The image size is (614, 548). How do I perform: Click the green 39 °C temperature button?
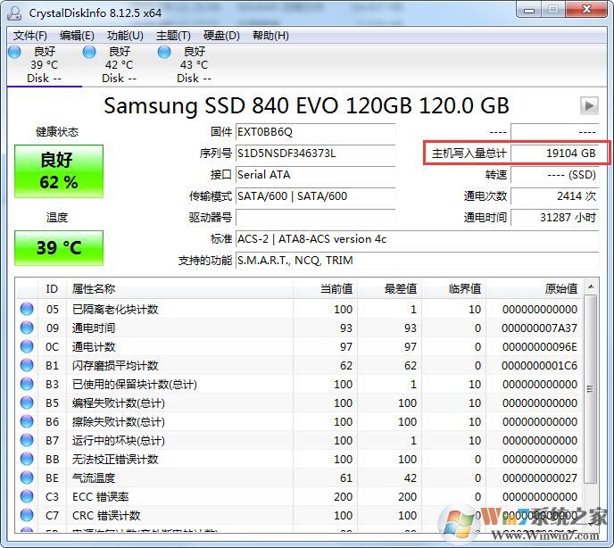[59, 248]
